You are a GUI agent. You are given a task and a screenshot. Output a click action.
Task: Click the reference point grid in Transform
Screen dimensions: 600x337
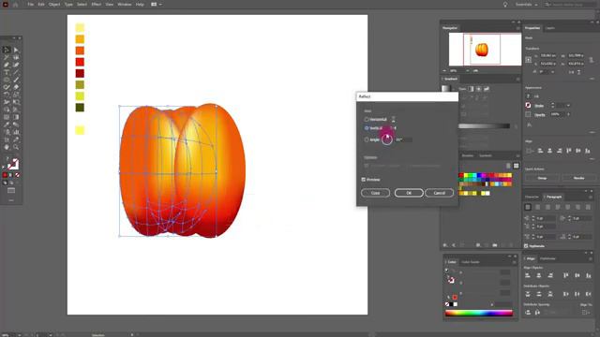(529, 60)
